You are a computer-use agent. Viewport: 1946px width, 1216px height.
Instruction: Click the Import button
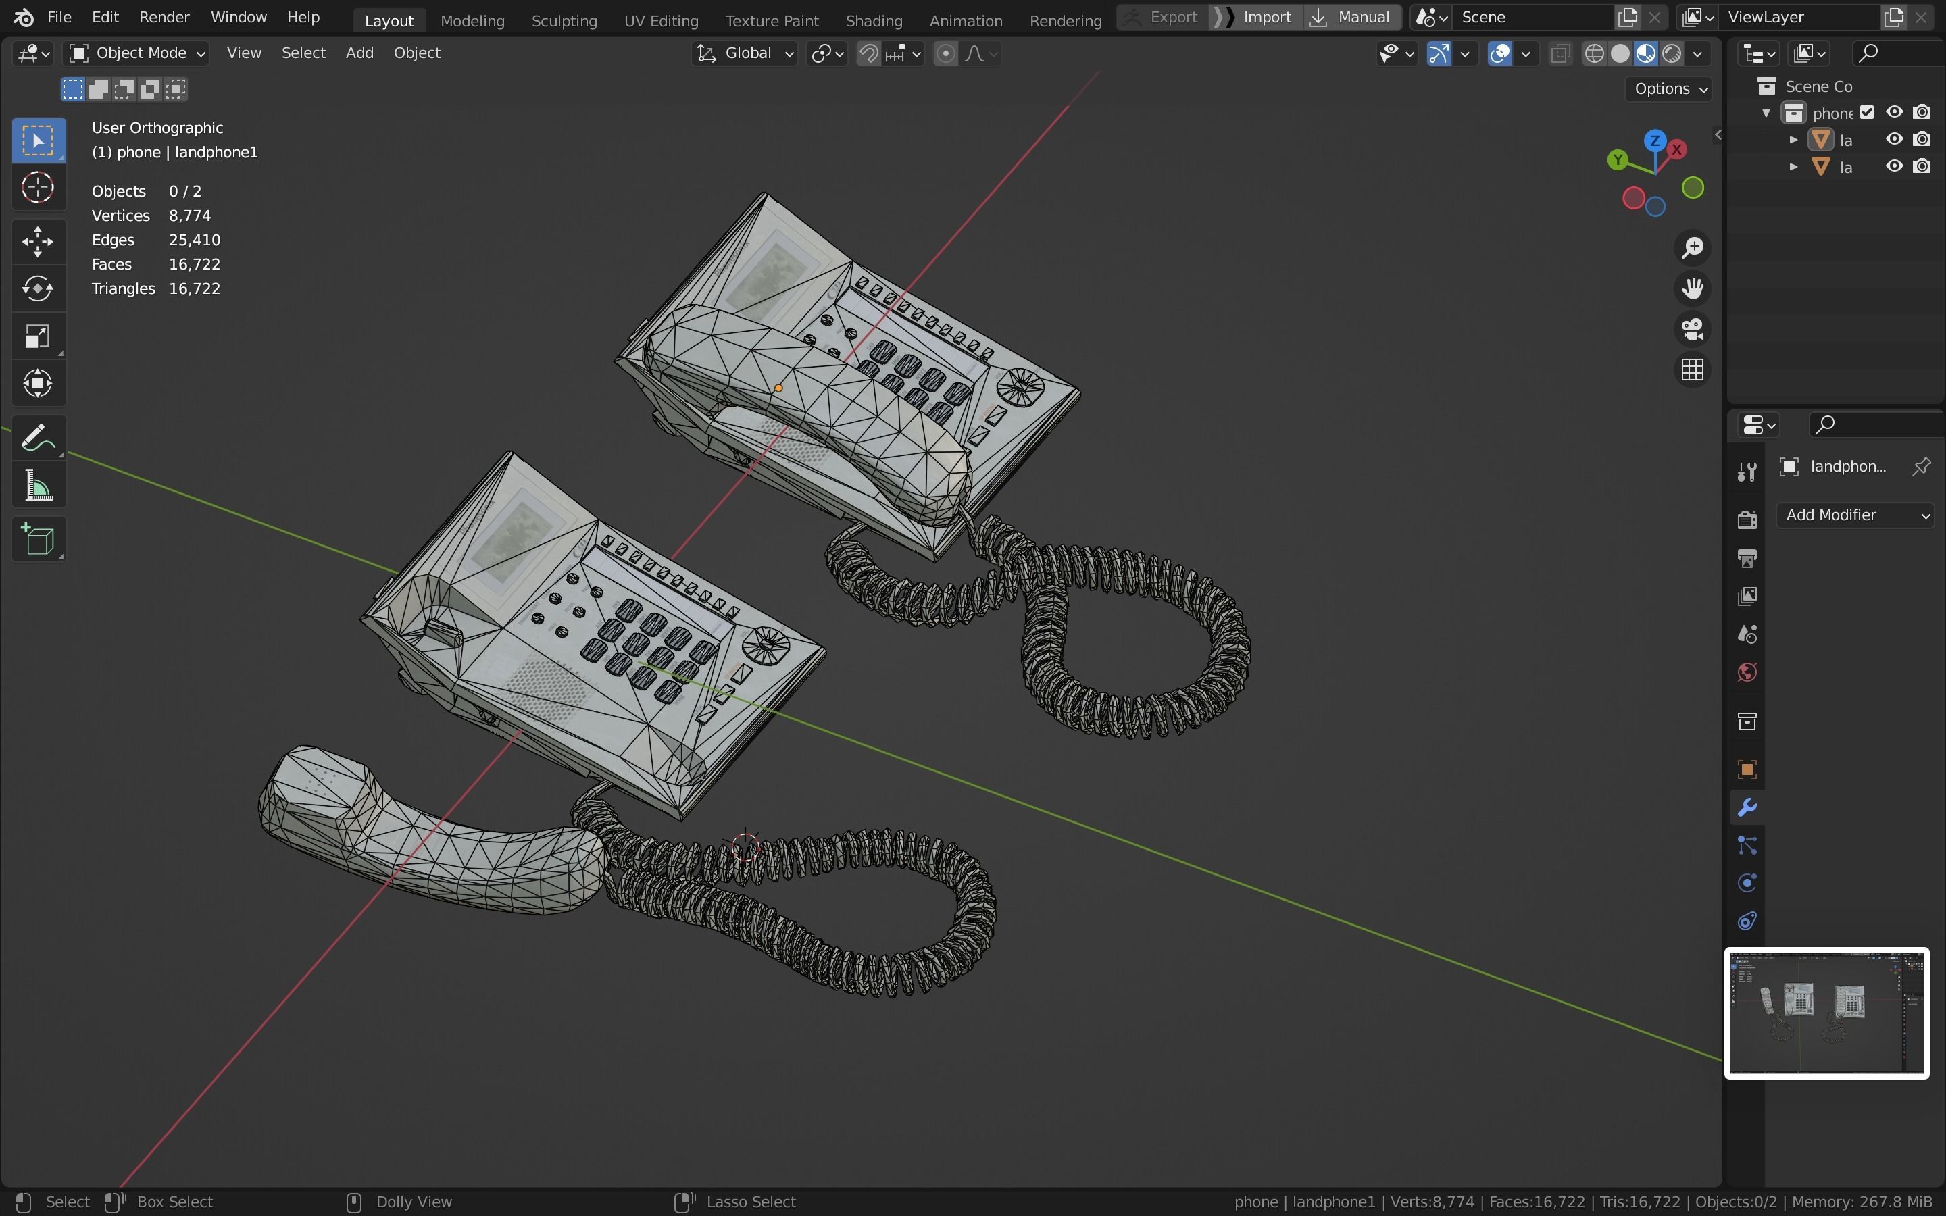point(1255,17)
